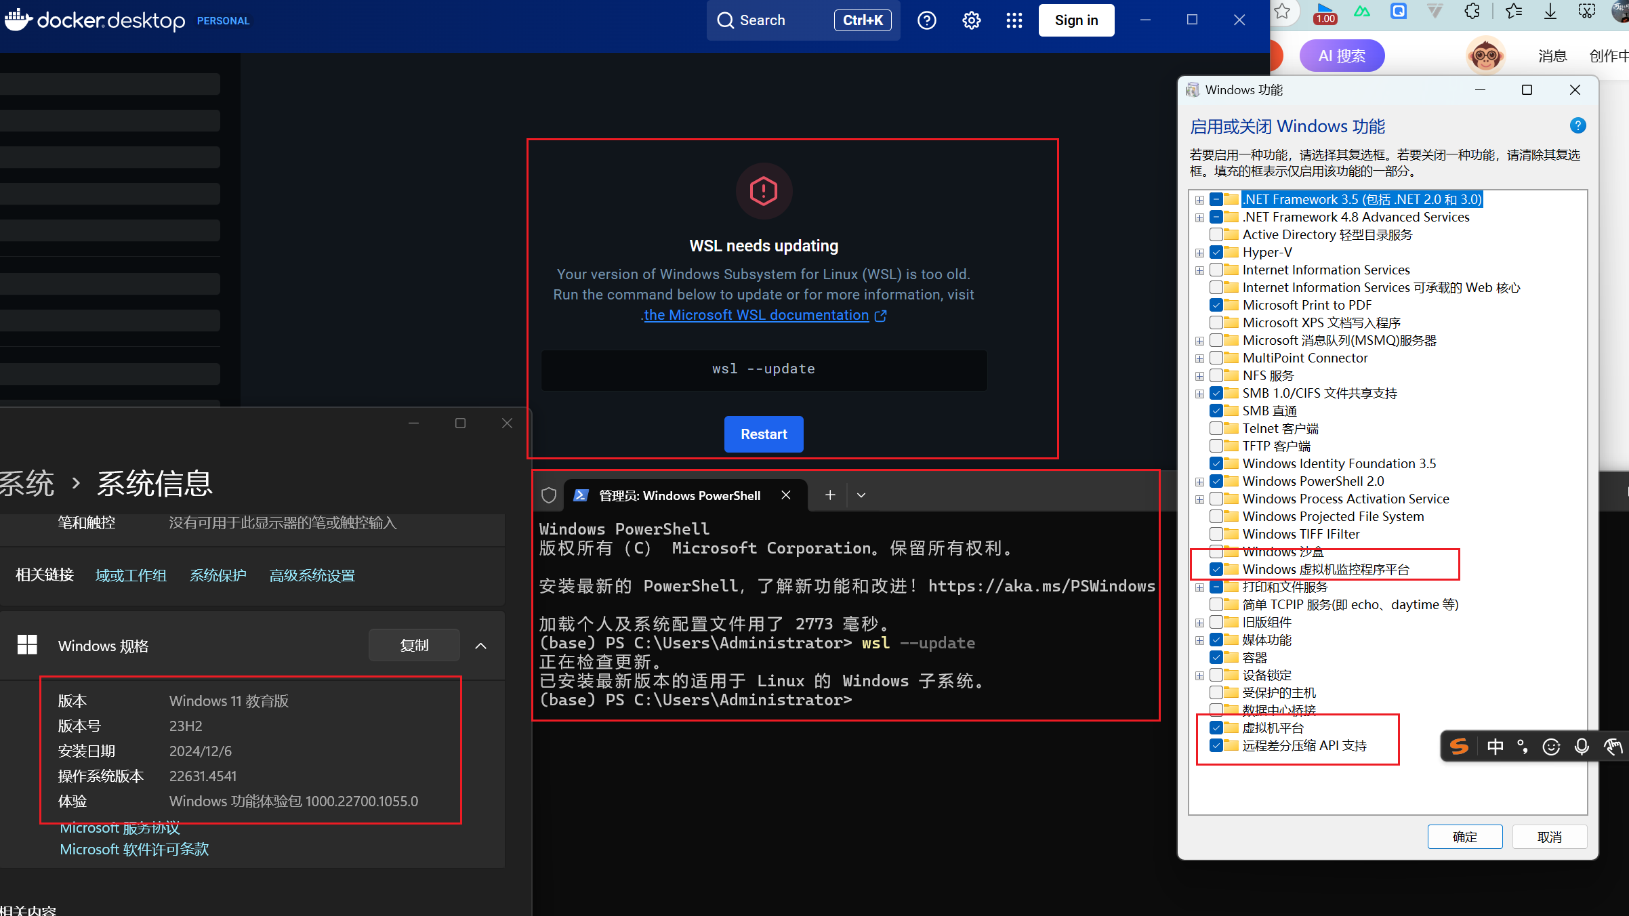Open browser downloads arrow icon
Viewport: 1629px width, 916px height.
tap(1550, 12)
